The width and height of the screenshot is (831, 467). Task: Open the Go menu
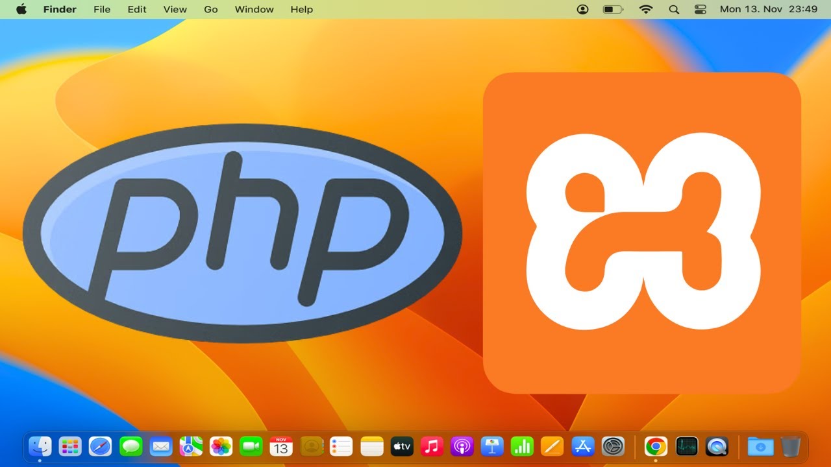tap(211, 10)
